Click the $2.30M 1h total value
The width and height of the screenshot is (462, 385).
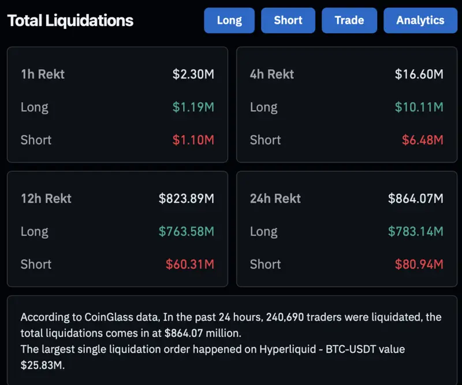[193, 74]
